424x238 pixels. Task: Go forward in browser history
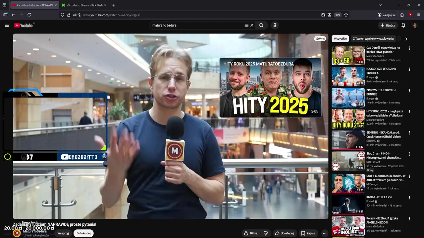tap(21, 15)
